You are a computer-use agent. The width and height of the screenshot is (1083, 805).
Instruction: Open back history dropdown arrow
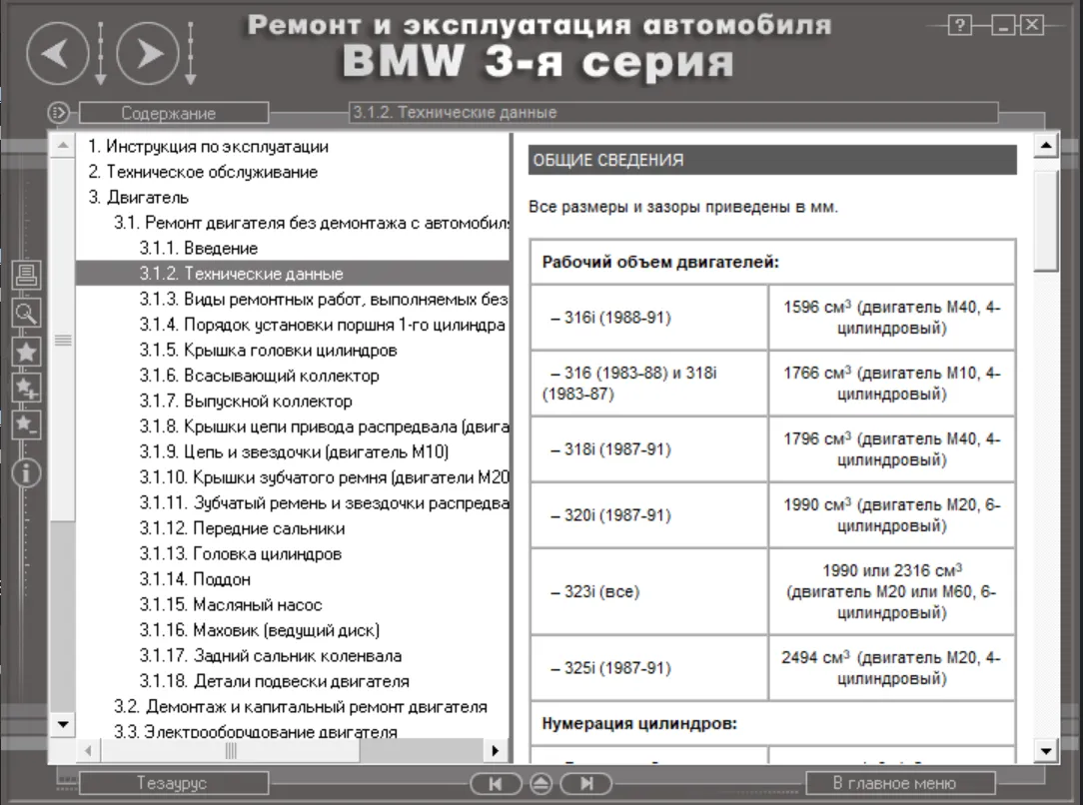[100, 54]
